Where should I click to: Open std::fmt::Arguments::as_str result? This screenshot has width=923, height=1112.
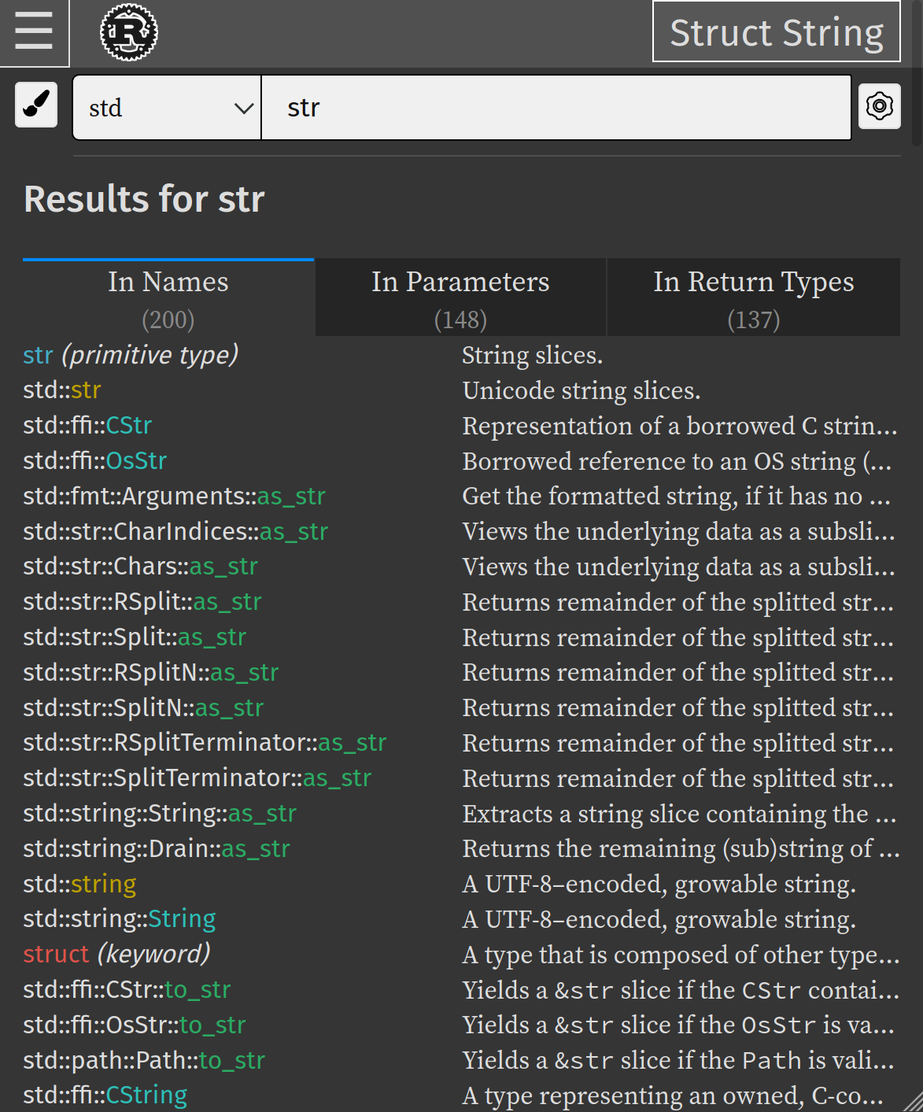click(174, 496)
